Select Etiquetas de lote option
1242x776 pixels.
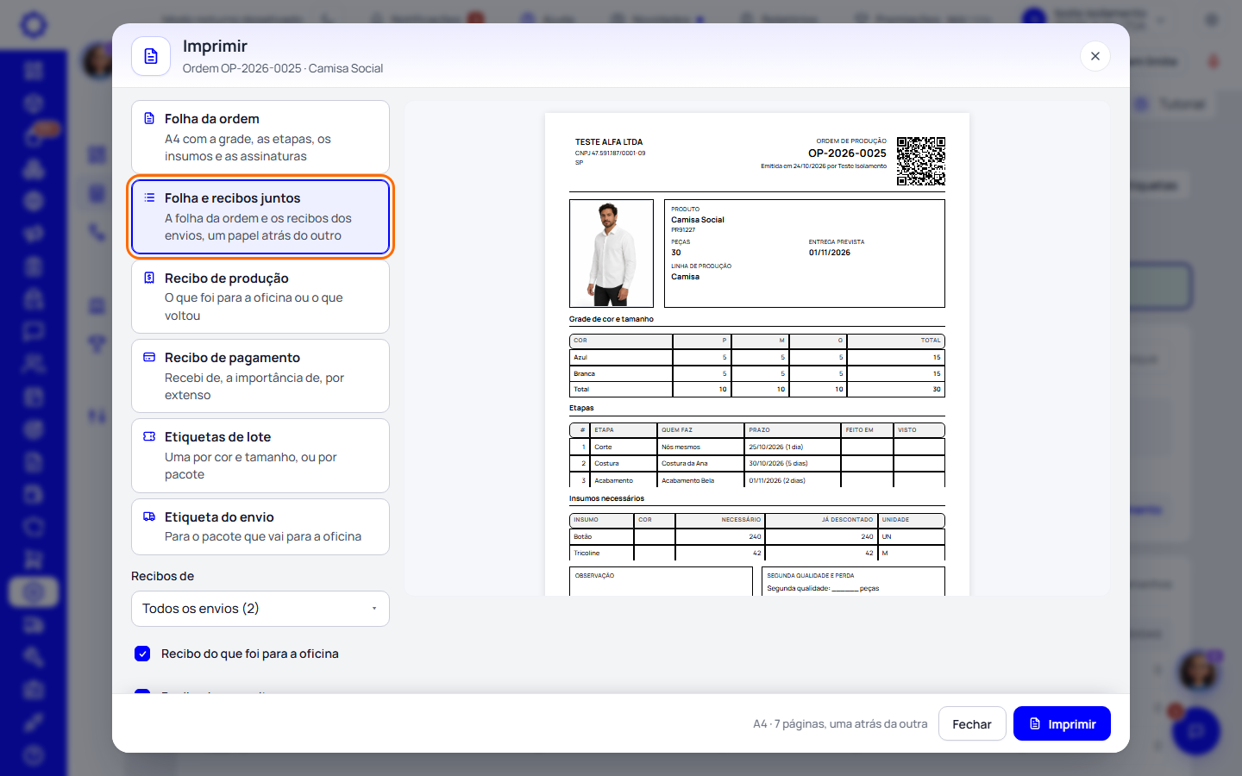[260, 455]
